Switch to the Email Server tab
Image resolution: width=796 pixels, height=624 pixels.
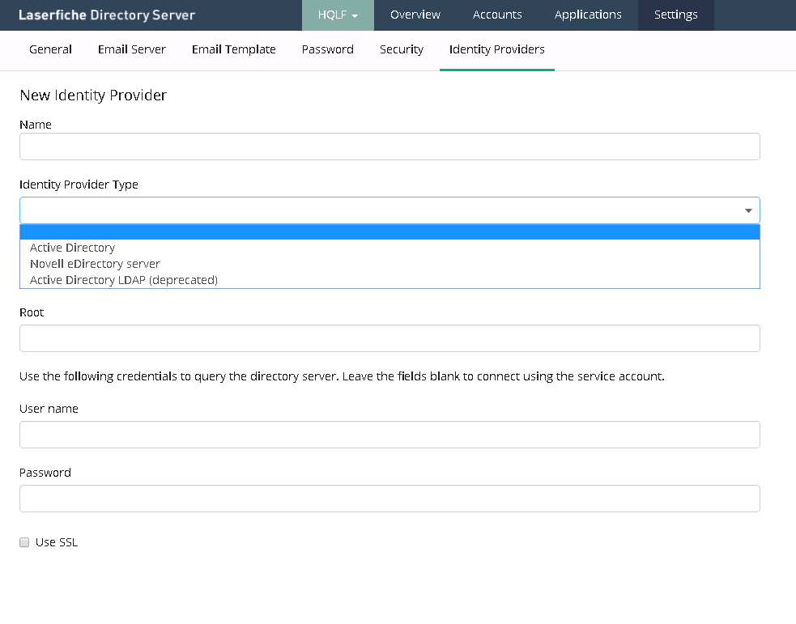tap(131, 50)
